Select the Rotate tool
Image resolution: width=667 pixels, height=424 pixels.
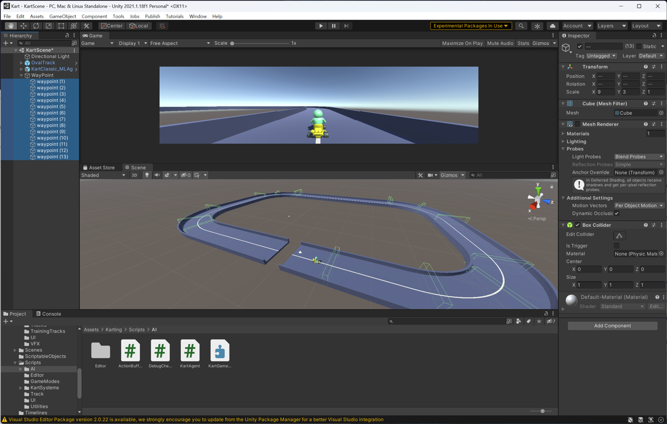[x=36, y=25]
